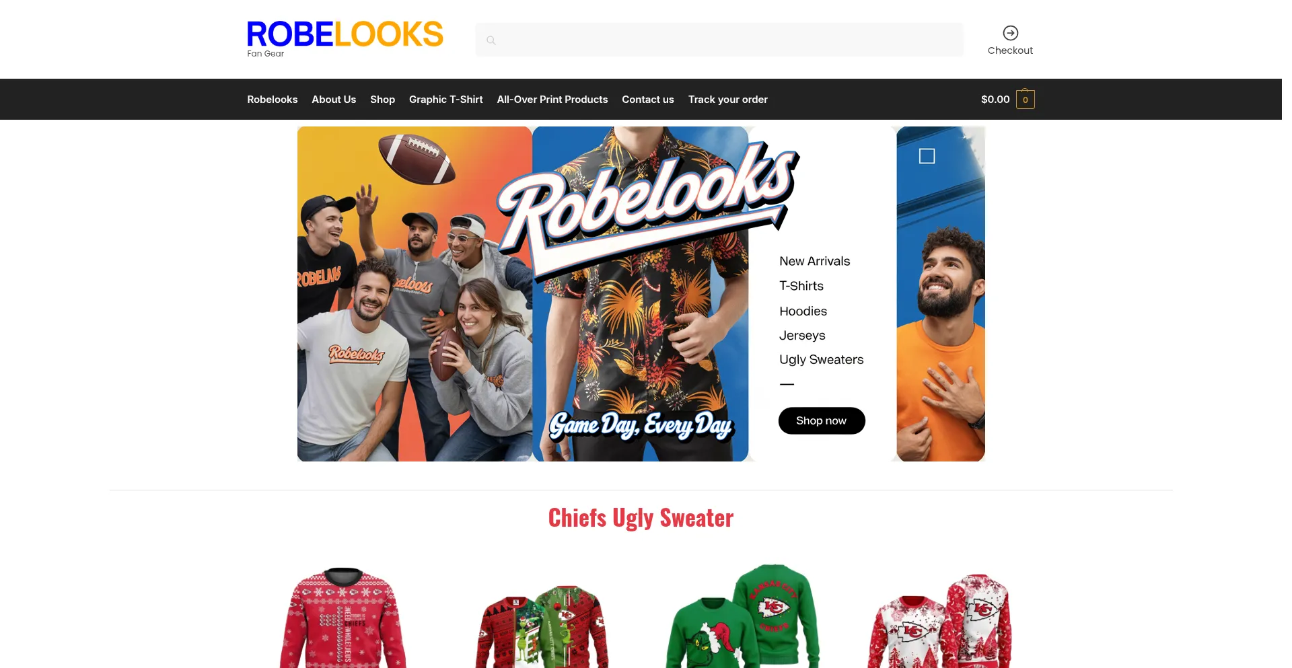Click the square icon on the right banner

click(927, 156)
